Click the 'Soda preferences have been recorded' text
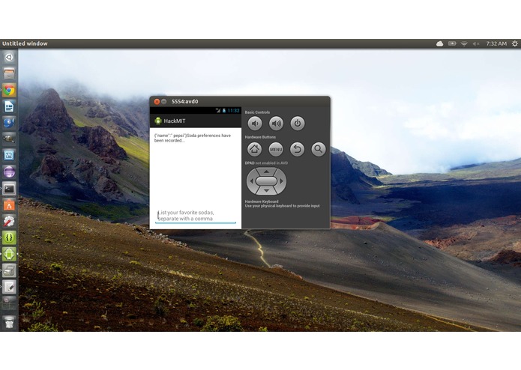The image size is (521, 370). [193, 138]
